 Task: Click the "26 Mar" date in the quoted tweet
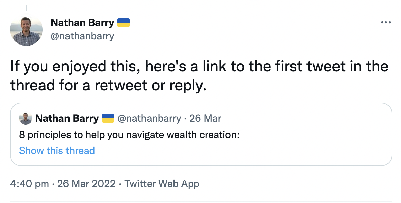(x=205, y=118)
